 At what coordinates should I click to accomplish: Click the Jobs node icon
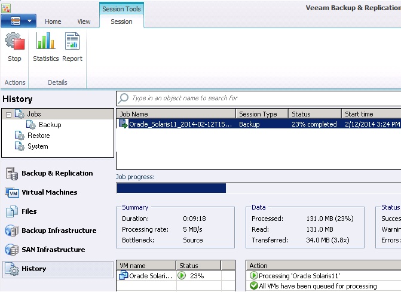[x=20, y=114]
